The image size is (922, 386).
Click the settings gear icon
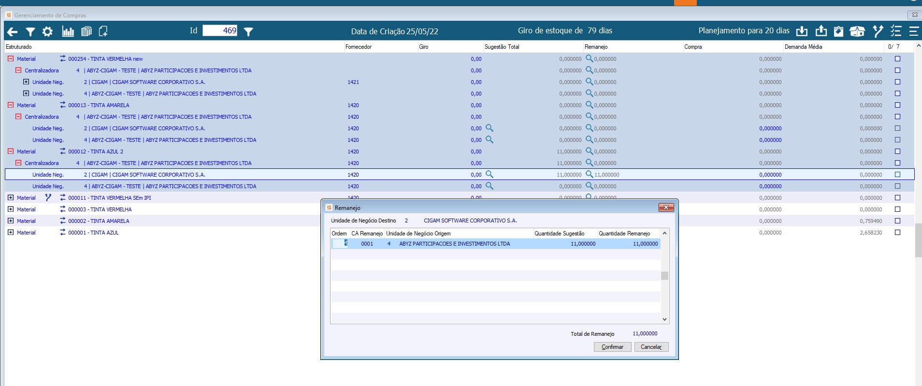47,32
